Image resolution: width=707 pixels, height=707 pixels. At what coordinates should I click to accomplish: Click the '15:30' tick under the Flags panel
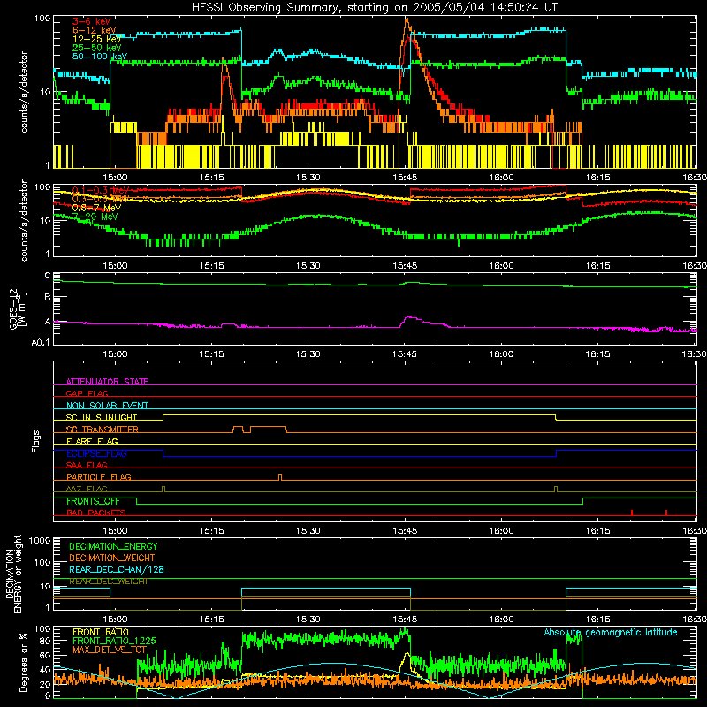click(x=308, y=531)
